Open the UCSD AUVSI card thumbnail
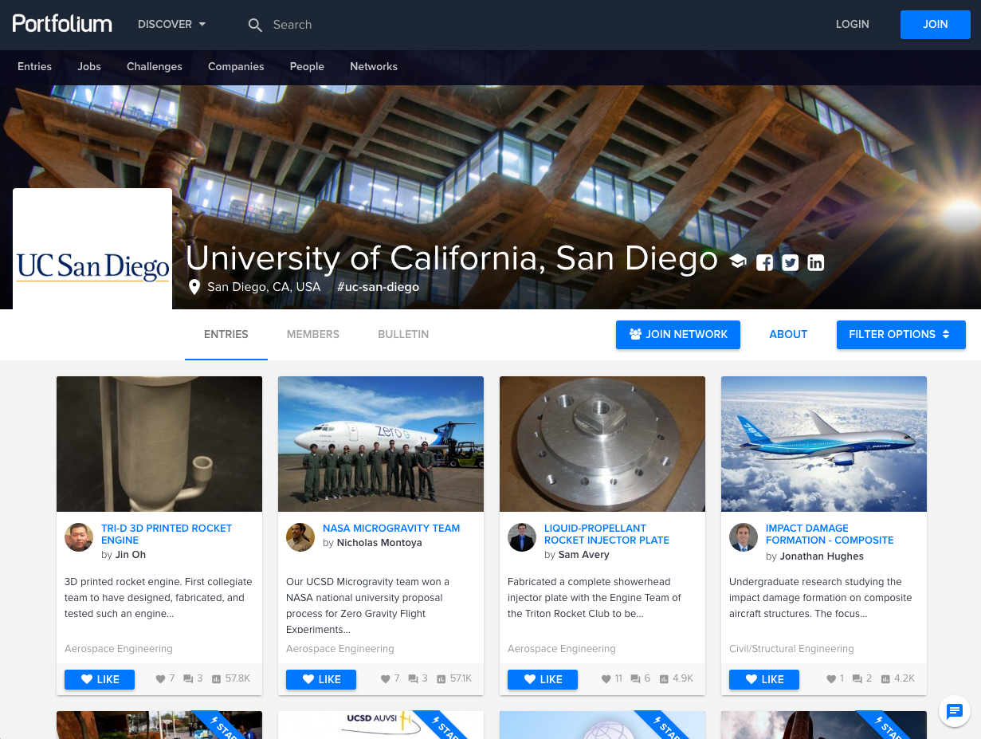The image size is (981, 739). click(381, 725)
